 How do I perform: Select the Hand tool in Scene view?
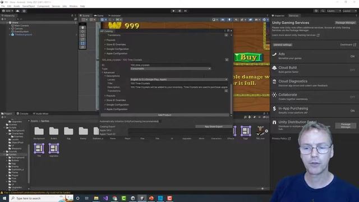coord(82,27)
